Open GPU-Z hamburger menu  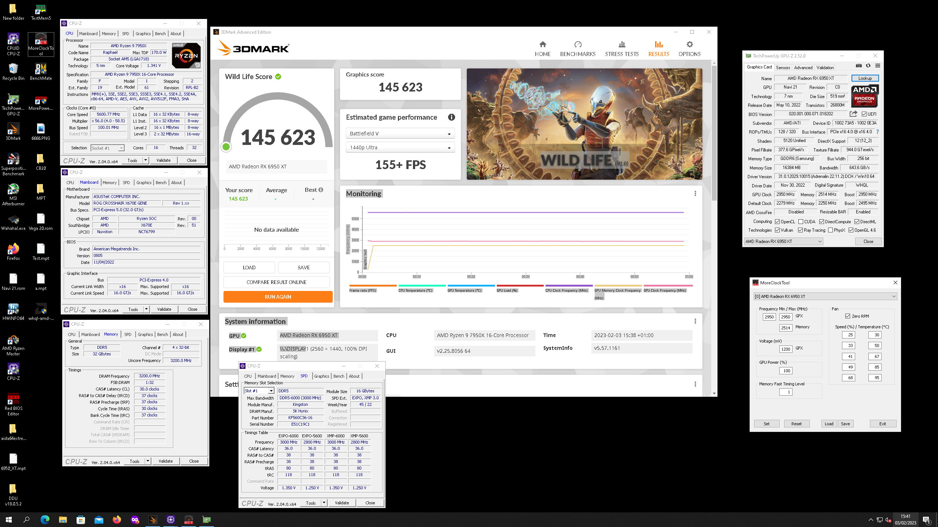878,66
